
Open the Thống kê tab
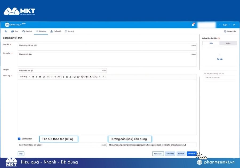click(x=55, y=31)
